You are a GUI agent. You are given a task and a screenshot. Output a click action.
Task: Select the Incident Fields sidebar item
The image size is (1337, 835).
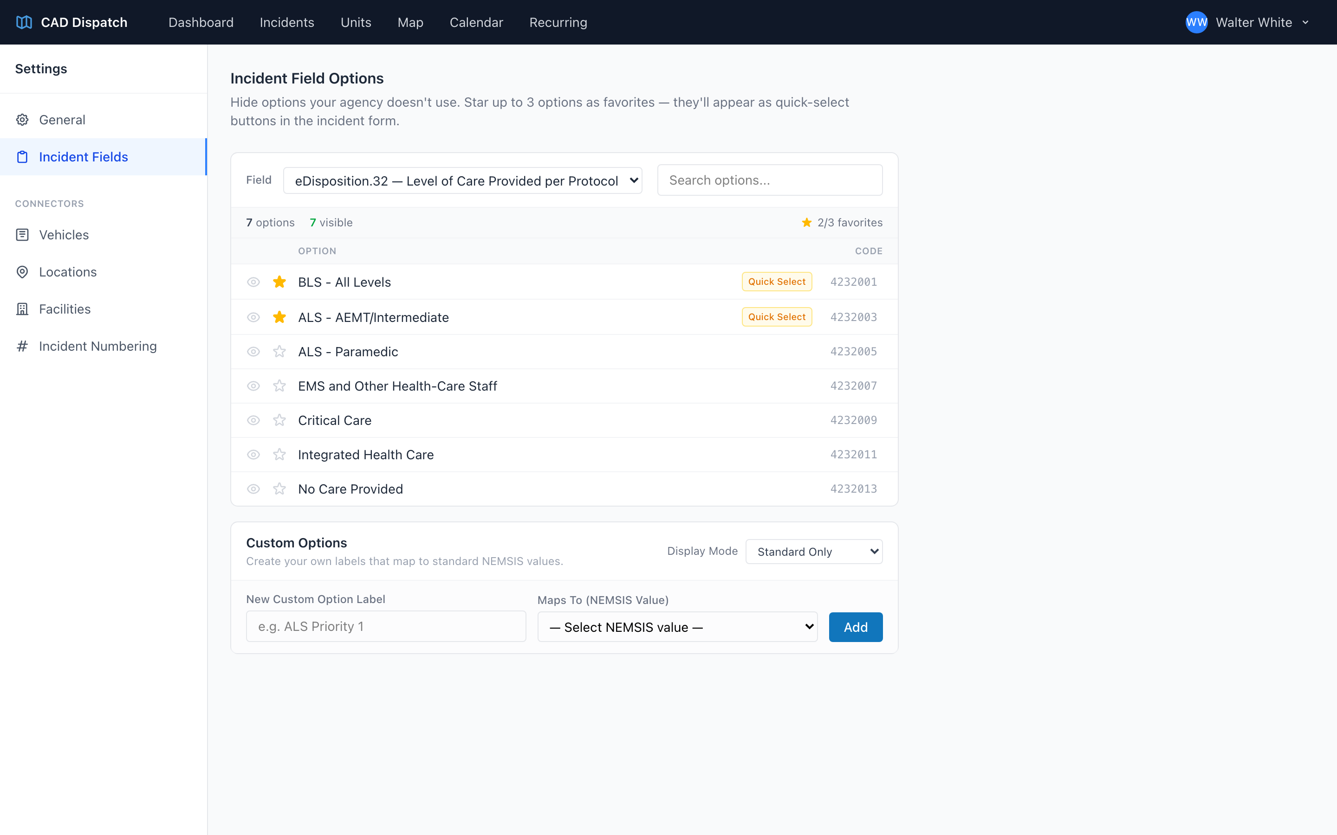(x=104, y=157)
